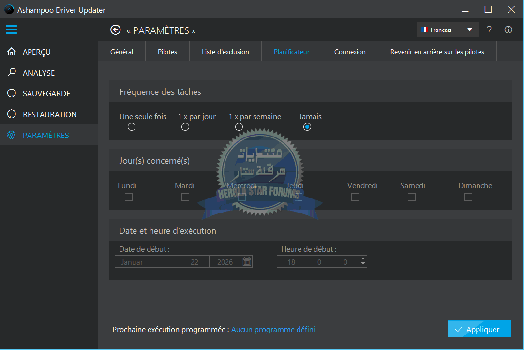The width and height of the screenshot is (524, 350).
Task: Select the "Une seule fois" radio button
Action: (x=132, y=127)
